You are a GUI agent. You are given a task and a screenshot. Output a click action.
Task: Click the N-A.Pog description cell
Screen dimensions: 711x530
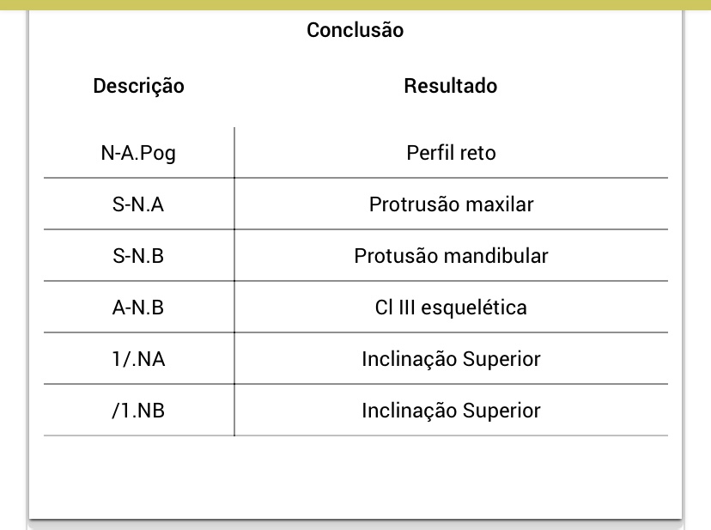tap(138, 154)
